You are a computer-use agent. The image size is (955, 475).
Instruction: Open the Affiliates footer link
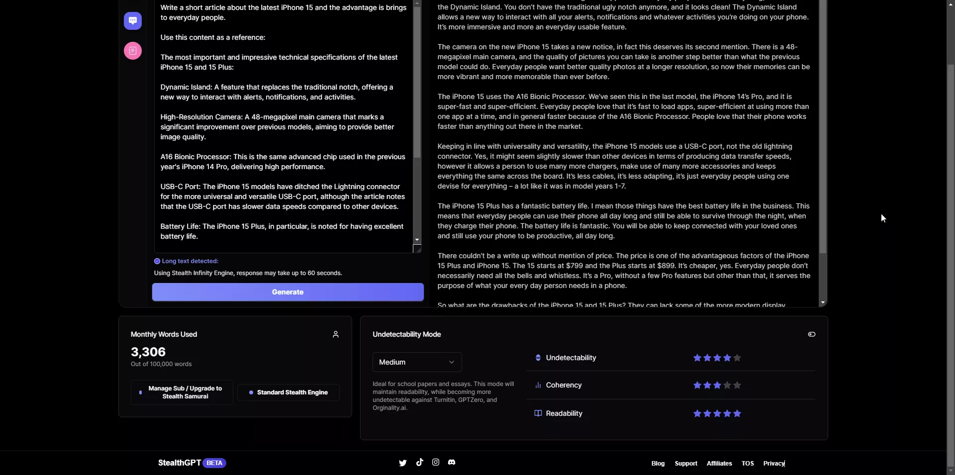[719, 464]
